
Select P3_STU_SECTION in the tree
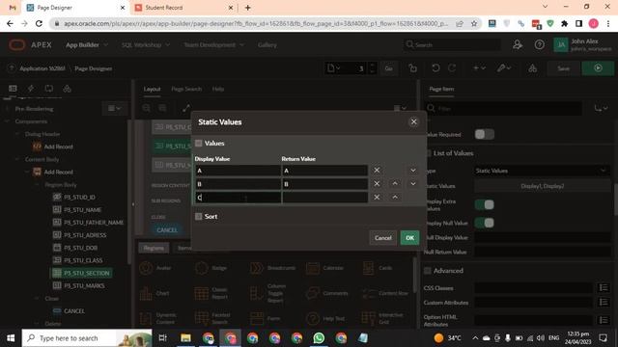86,273
